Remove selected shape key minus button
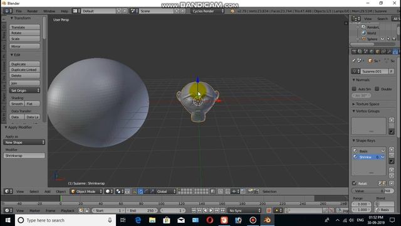 point(392,155)
